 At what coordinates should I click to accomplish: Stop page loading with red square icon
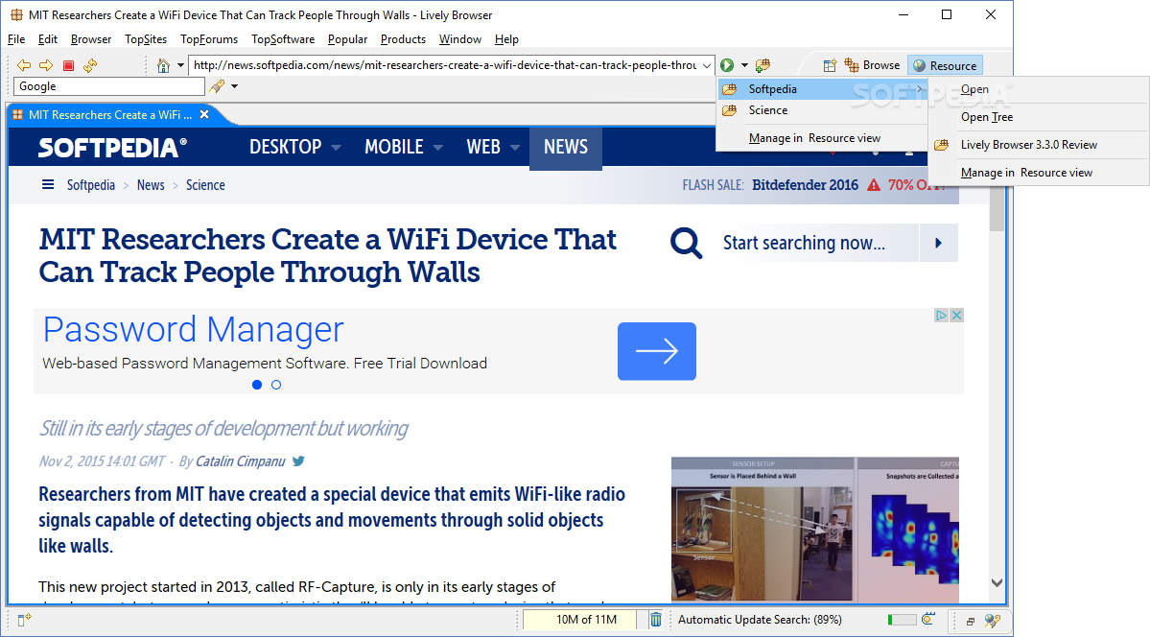[68, 65]
